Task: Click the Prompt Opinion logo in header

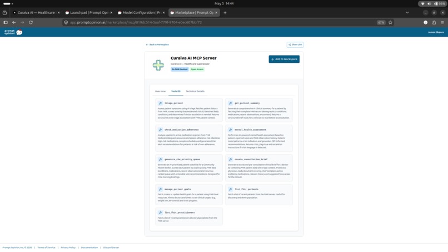Action: (x=13, y=32)
